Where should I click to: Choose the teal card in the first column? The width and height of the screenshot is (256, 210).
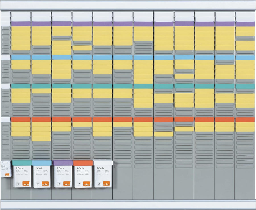[21, 86]
